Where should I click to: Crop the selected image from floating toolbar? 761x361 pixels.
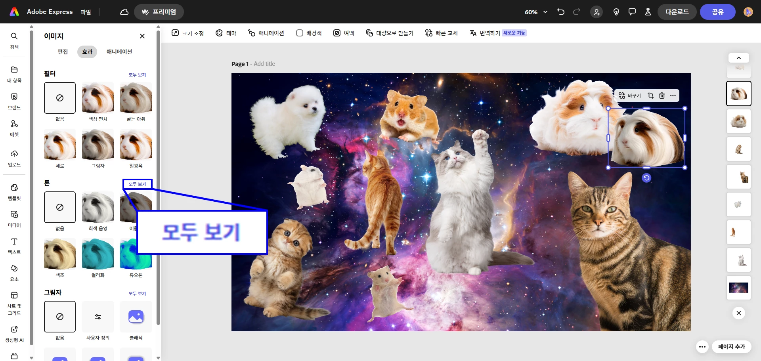point(650,96)
